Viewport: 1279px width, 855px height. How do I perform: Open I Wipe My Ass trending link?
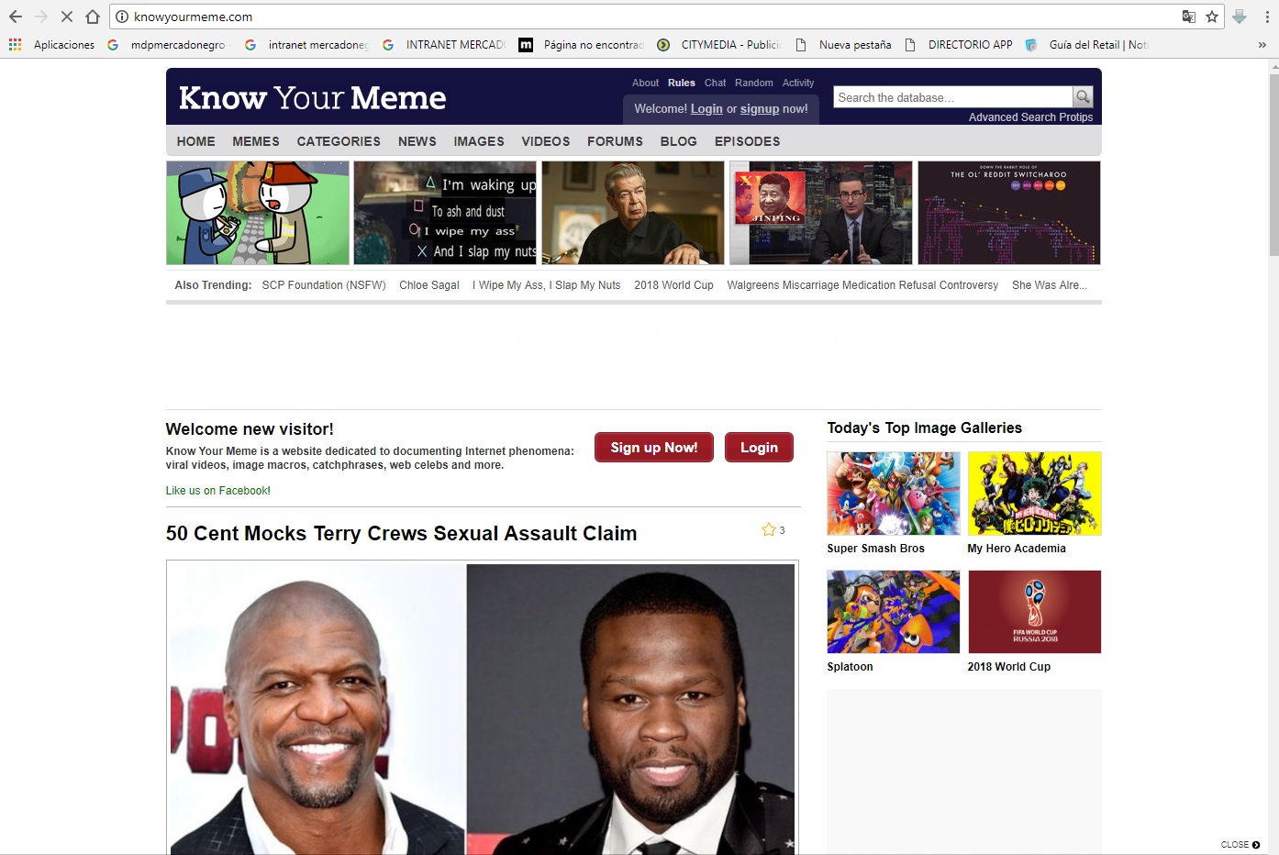(x=547, y=285)
